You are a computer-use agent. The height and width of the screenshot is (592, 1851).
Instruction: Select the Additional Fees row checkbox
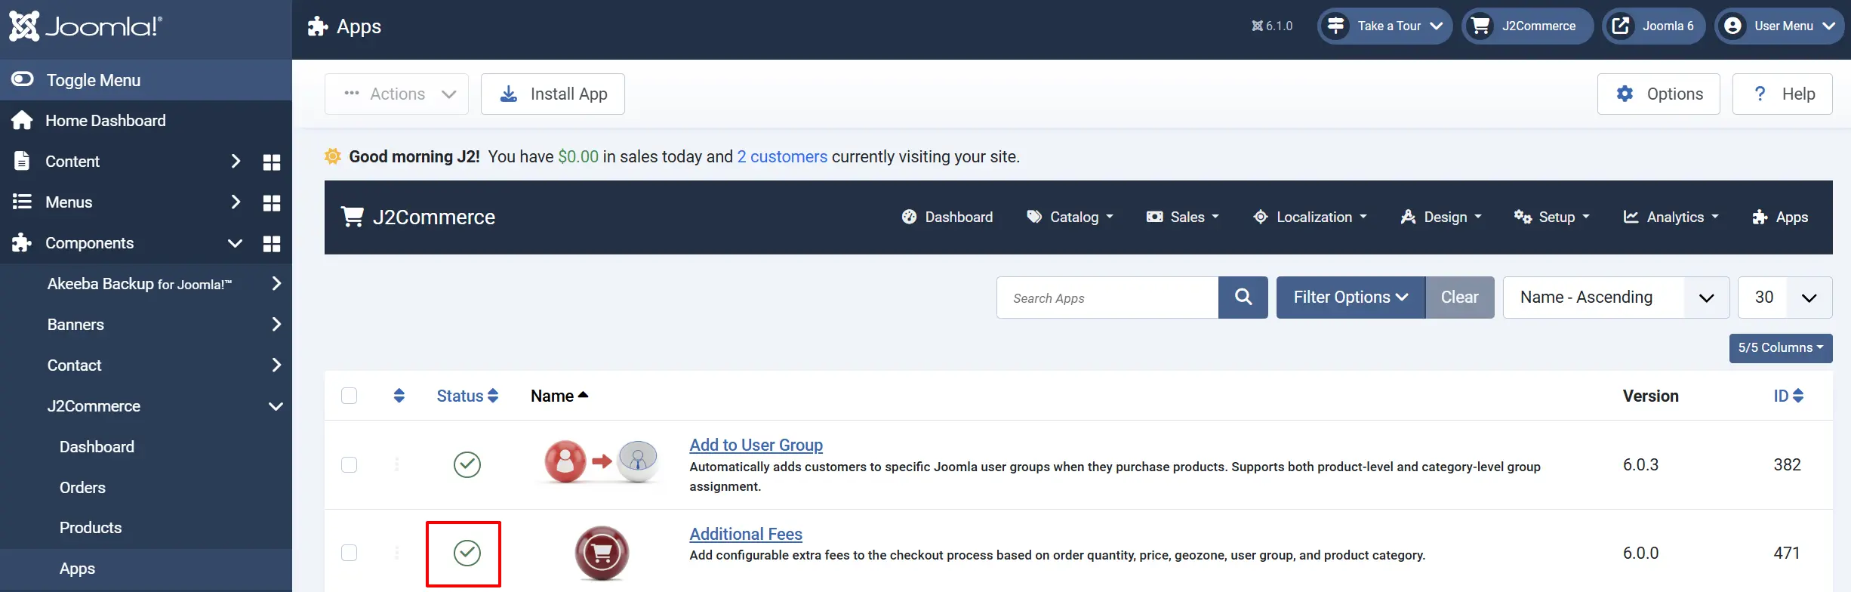(x=349, y=553)
